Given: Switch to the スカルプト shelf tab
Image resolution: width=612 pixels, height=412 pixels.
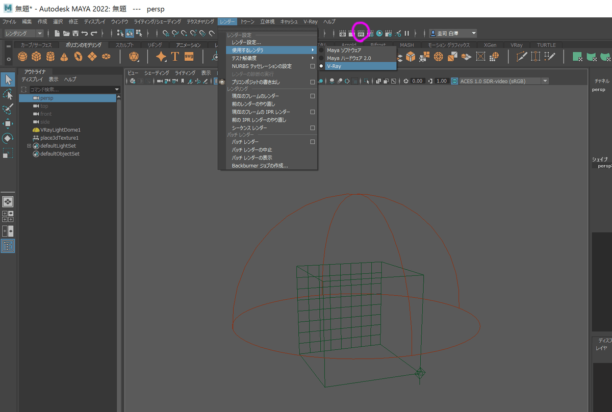Looking at the screenshot, I should (125, 45).
